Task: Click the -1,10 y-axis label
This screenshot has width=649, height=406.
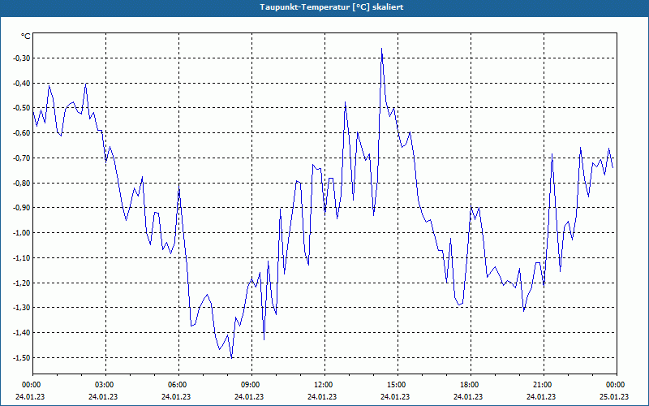Action: click(22, 257)
